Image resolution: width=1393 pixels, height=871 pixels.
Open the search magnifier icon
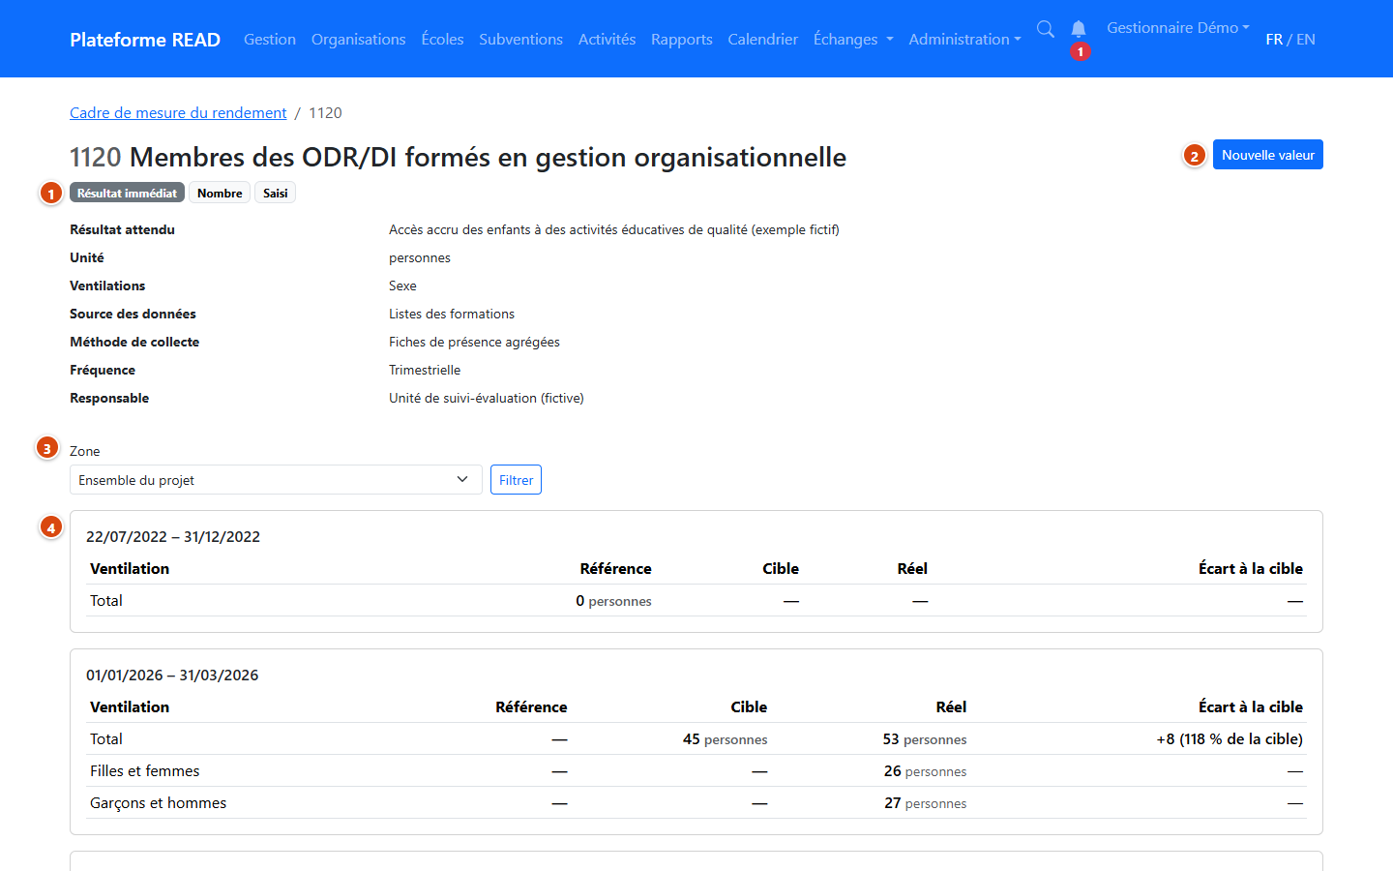click(1045, 29)
